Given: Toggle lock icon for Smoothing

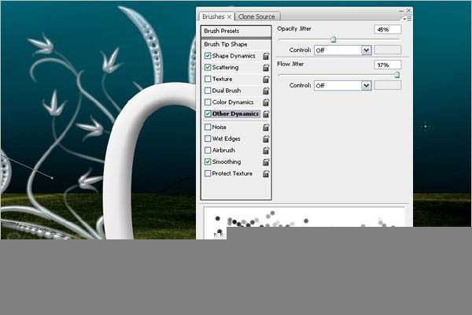Looking at the screenshot, I should pos(266,162).
